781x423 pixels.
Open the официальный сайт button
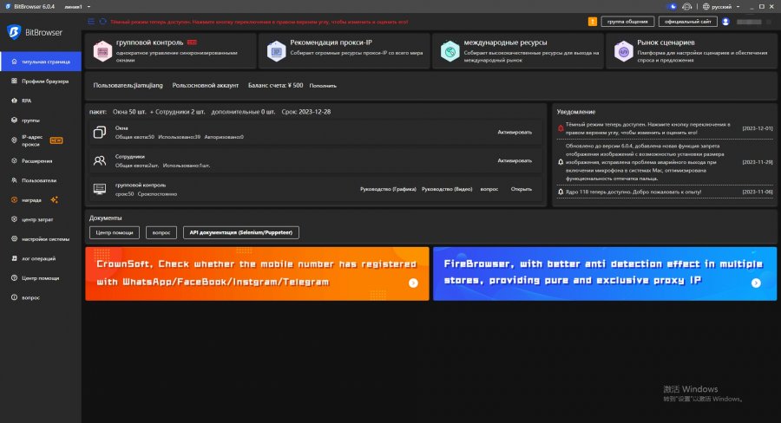click(688, 22)
